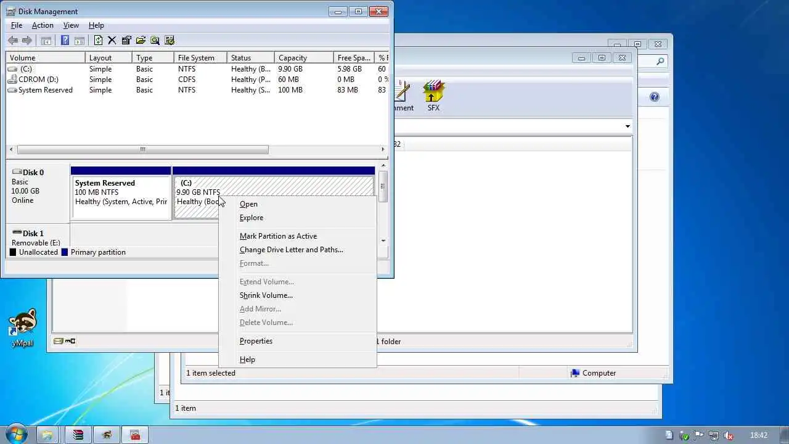789x444 pixels.
Task: Click the muted volume tray icon
Action: coord(728,435)
